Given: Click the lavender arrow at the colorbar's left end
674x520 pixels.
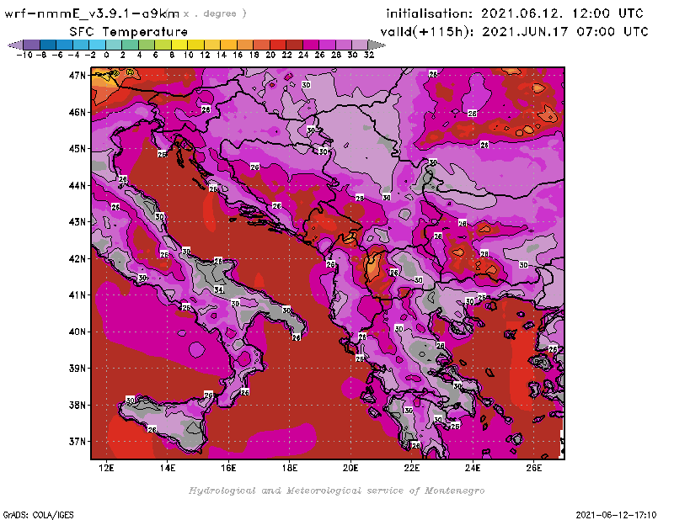Looking at the screenshot, I should pos(16,45).
